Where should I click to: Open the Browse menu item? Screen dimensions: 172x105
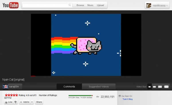click(80, 5)
